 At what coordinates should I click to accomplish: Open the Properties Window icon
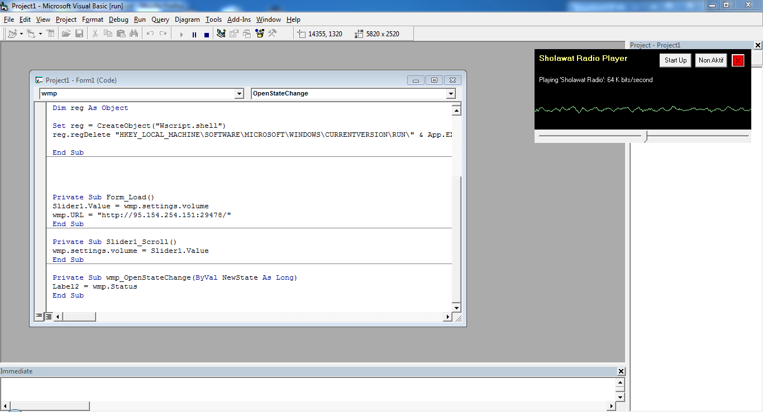tap(233, 33)
